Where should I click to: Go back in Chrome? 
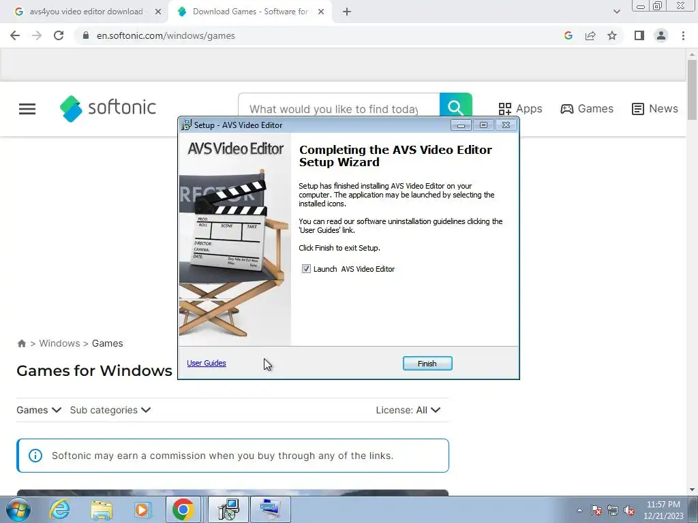[x=15, y=35]
